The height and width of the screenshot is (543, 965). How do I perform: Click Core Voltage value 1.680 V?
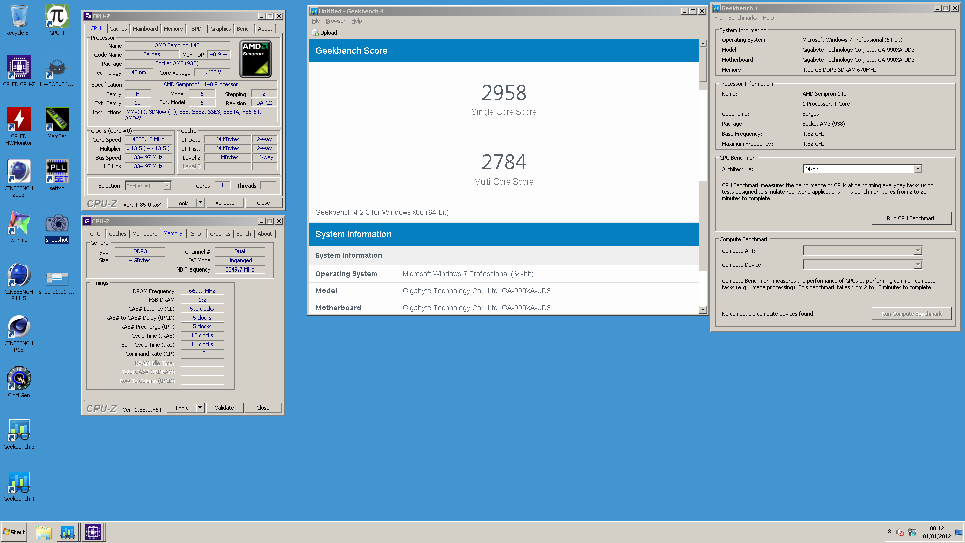pyautogui.click(x=212, y=73)
